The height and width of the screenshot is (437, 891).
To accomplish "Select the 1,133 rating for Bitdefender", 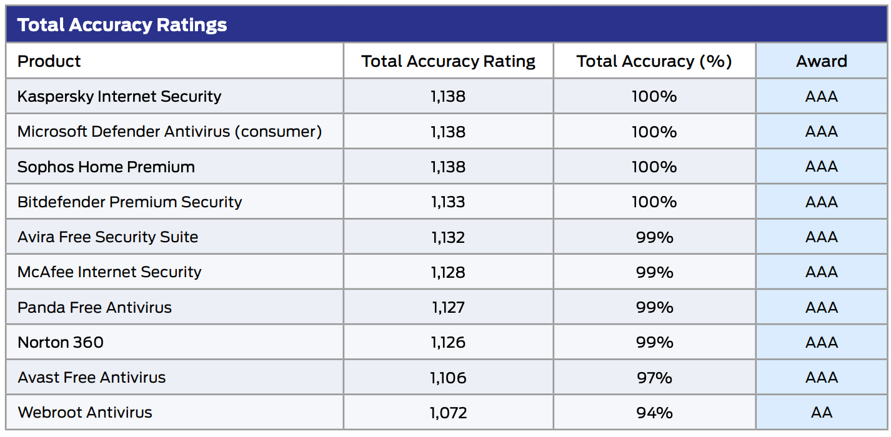I will click(x=448, y=202).
